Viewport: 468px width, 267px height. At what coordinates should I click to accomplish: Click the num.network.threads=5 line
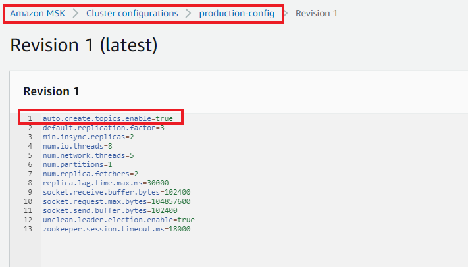coord(89,155)
